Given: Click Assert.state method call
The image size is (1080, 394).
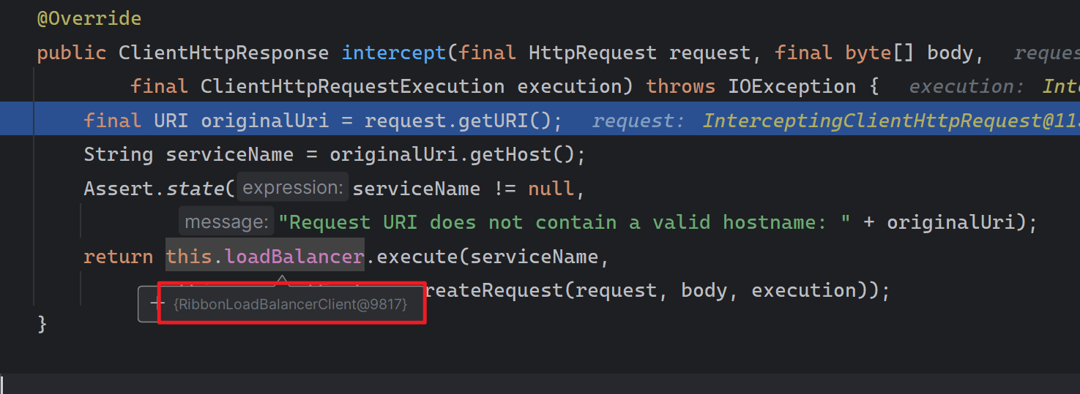Looking at the screenshot, I should (153, 189).
